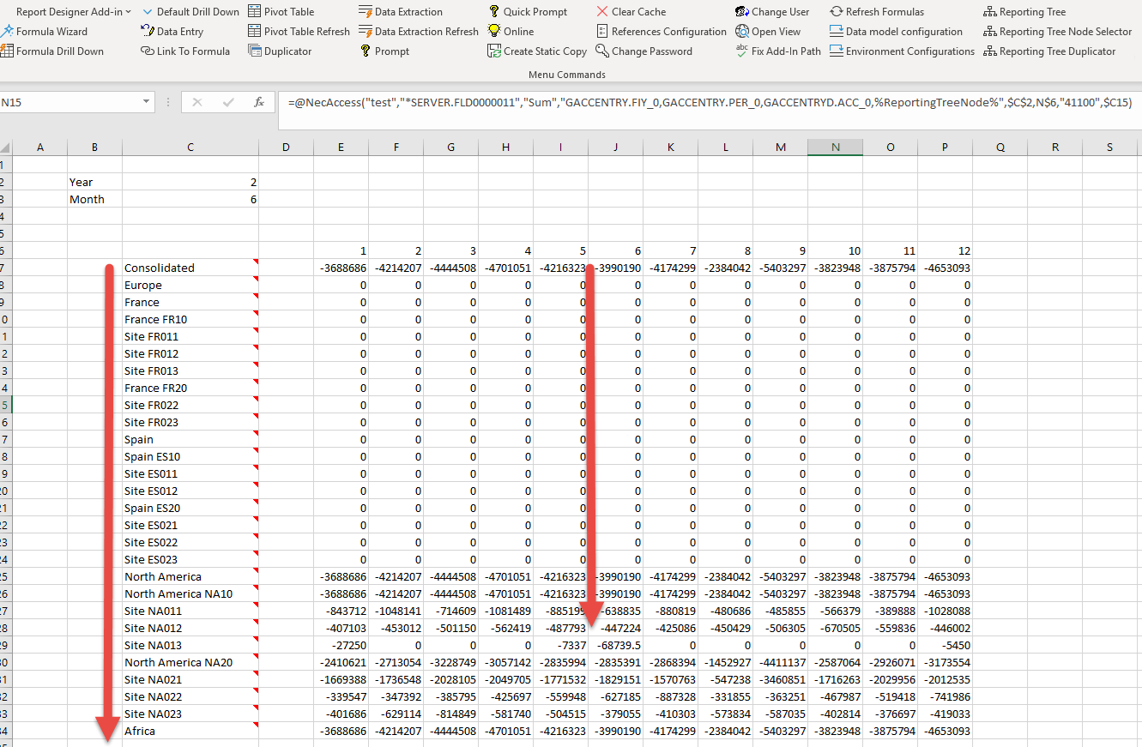Open the Formula Wizard
The height and width of the screenshot is (747, 1142).
click(51, 32)
